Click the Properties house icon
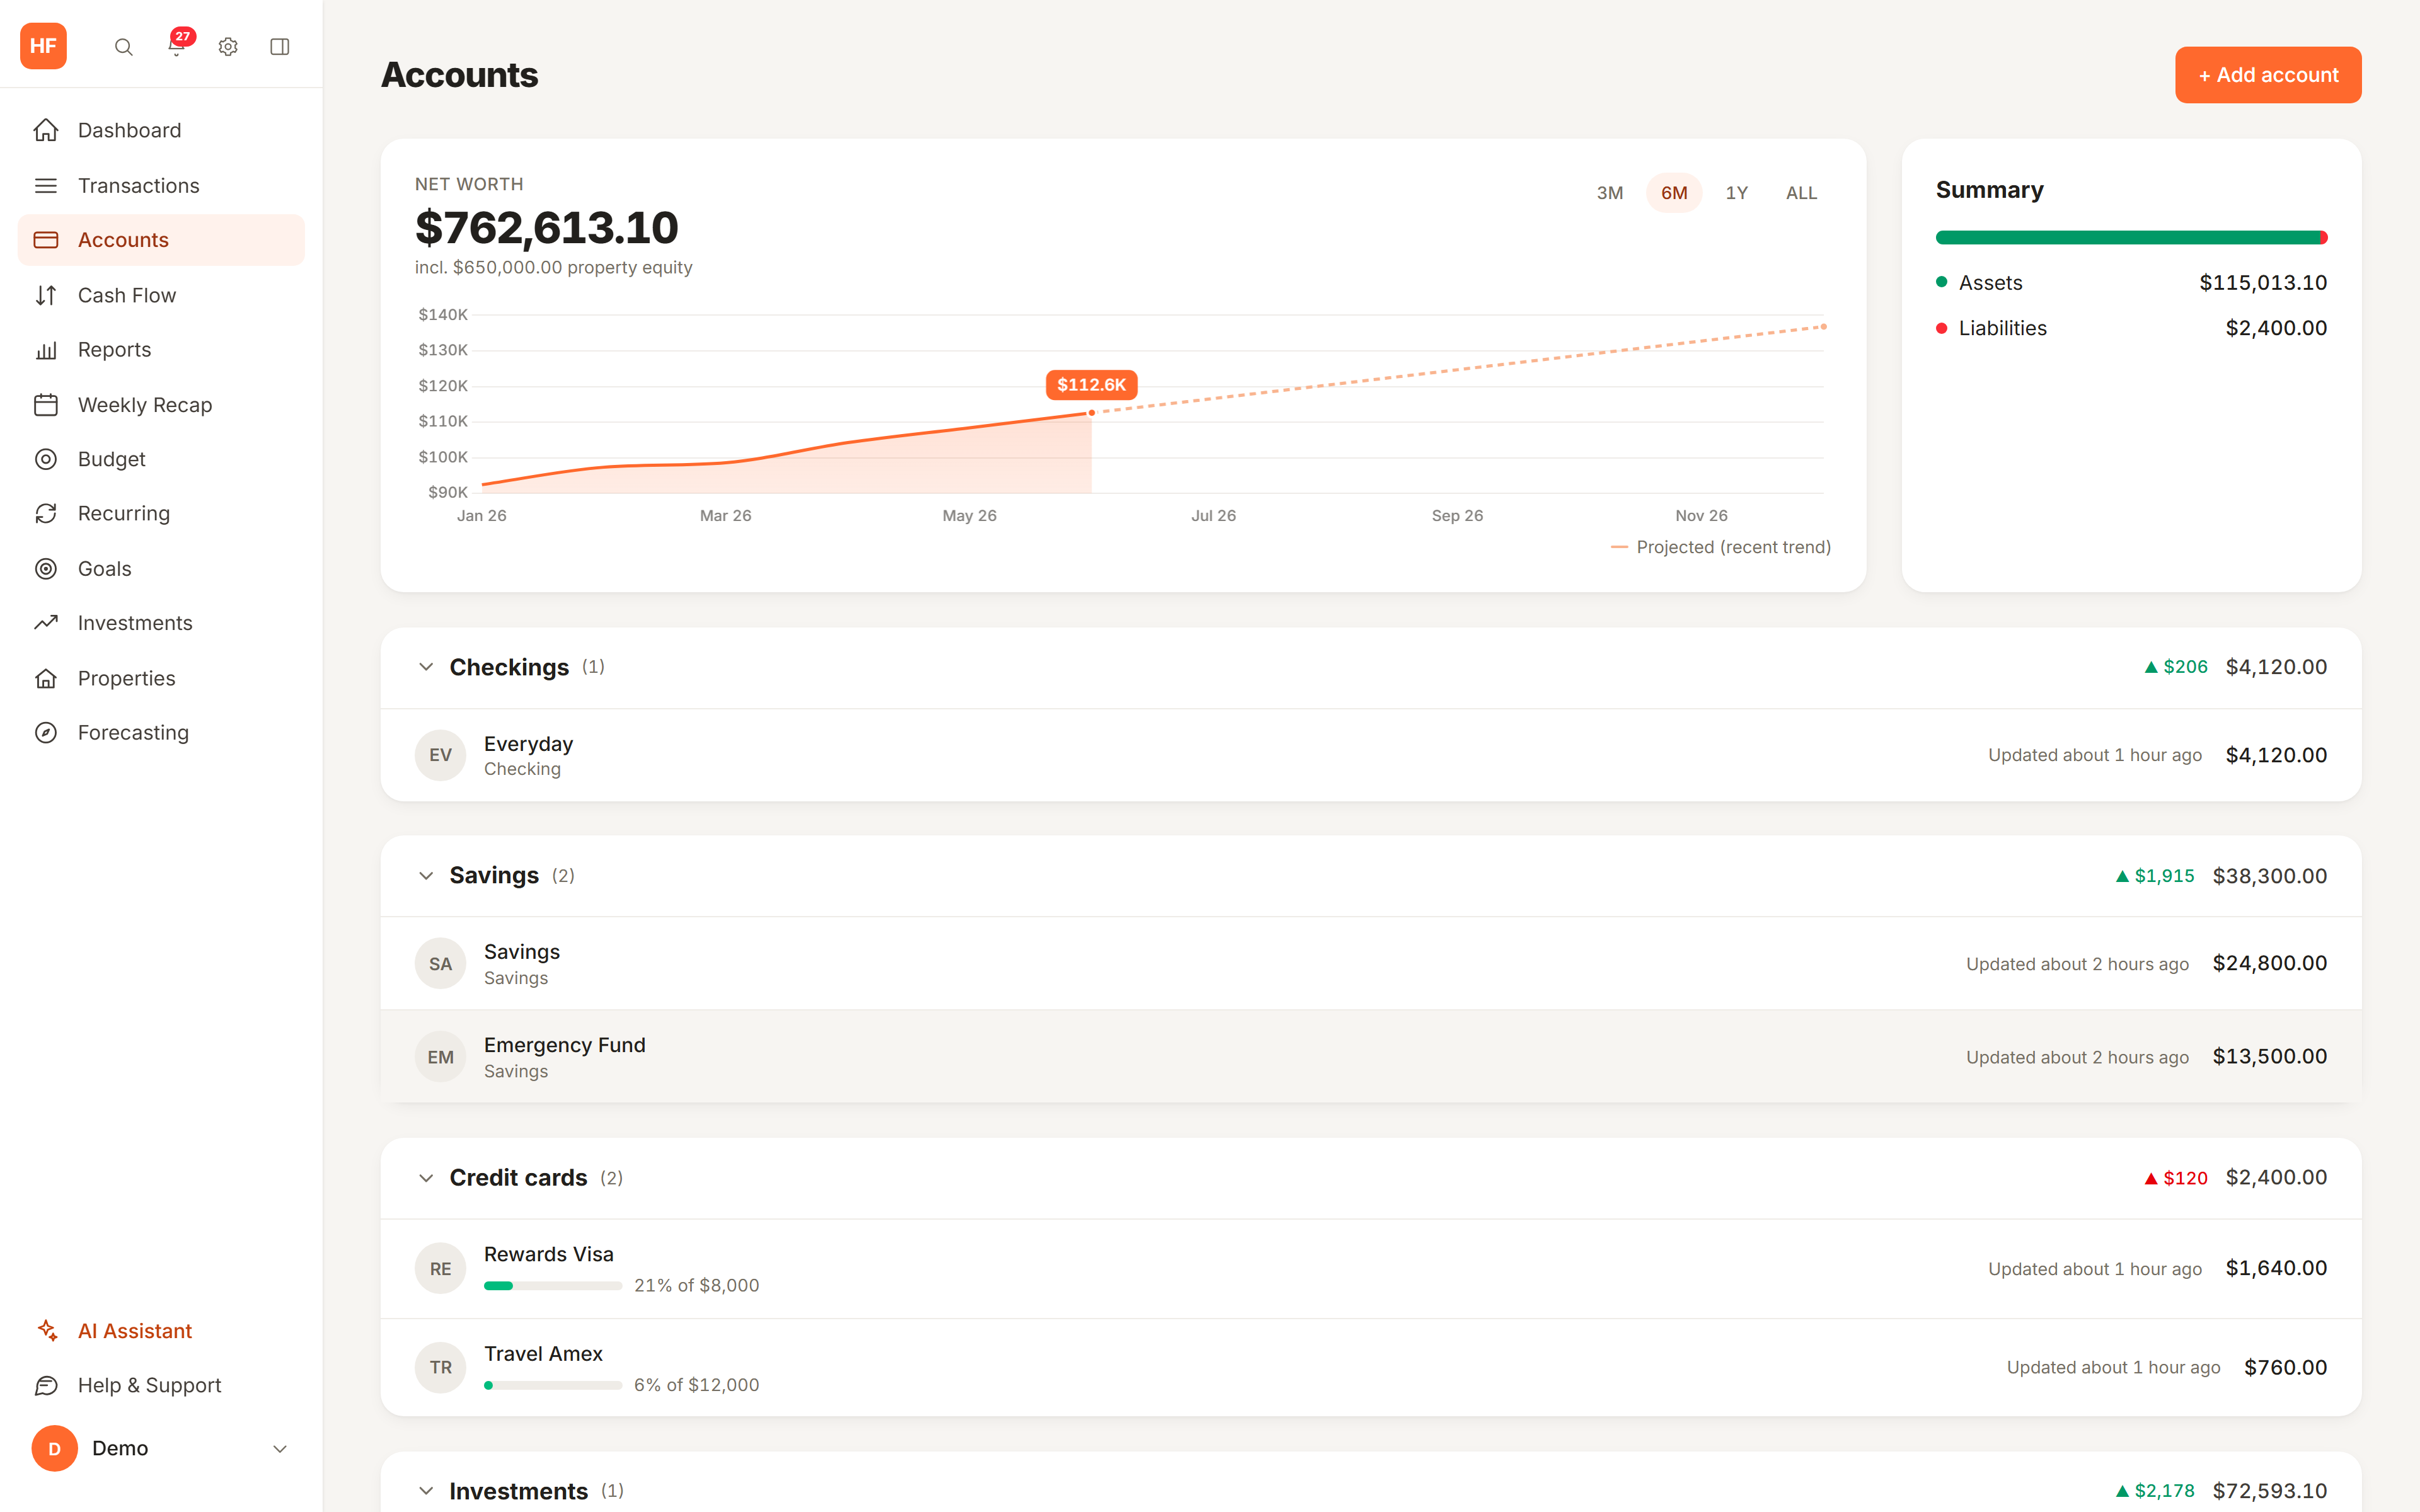Screen dimensions: 2420x1512 [46, 678]
